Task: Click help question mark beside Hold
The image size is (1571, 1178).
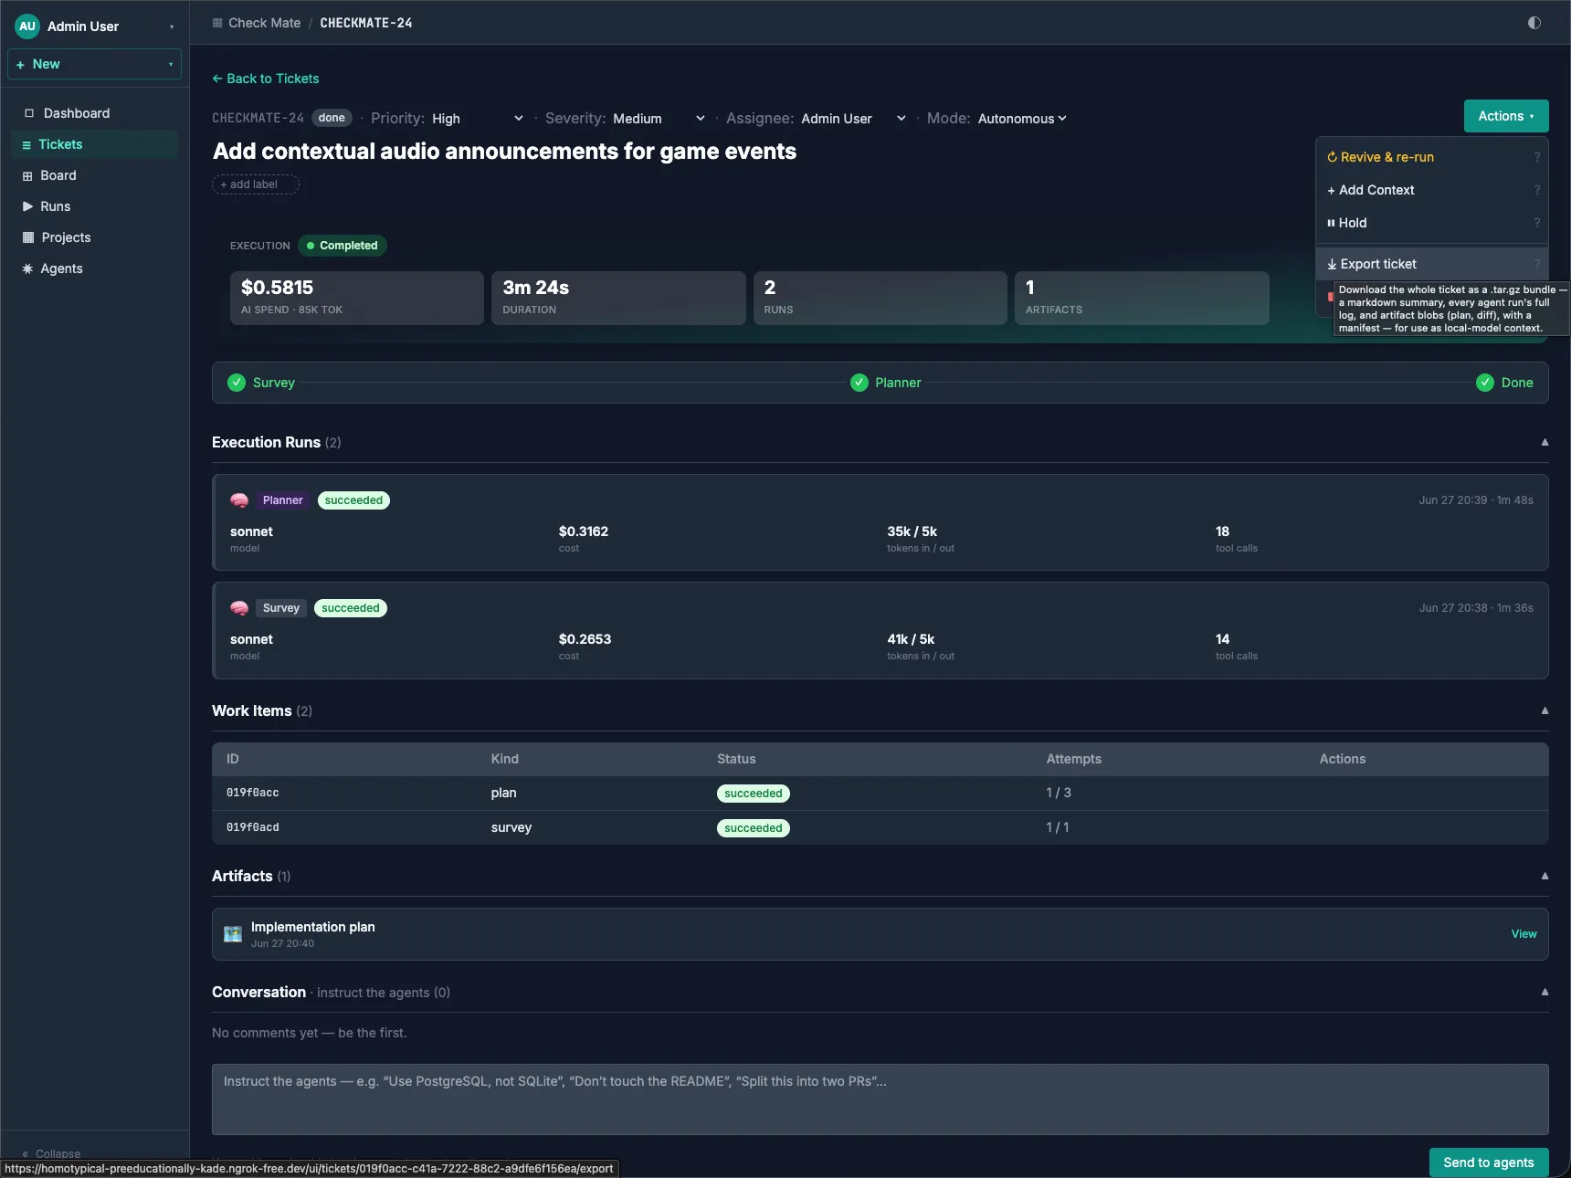Action: (x=1537, y=223)
